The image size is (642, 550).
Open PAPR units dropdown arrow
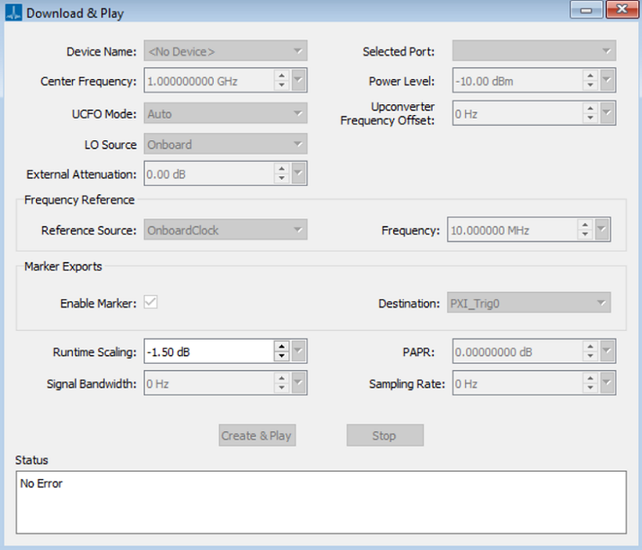[x=607, y=351]
